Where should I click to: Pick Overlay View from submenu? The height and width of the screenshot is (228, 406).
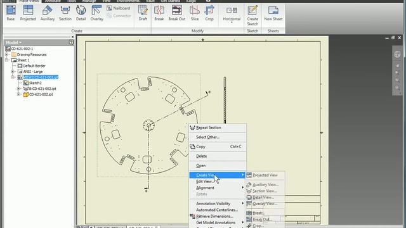(265, 204)
